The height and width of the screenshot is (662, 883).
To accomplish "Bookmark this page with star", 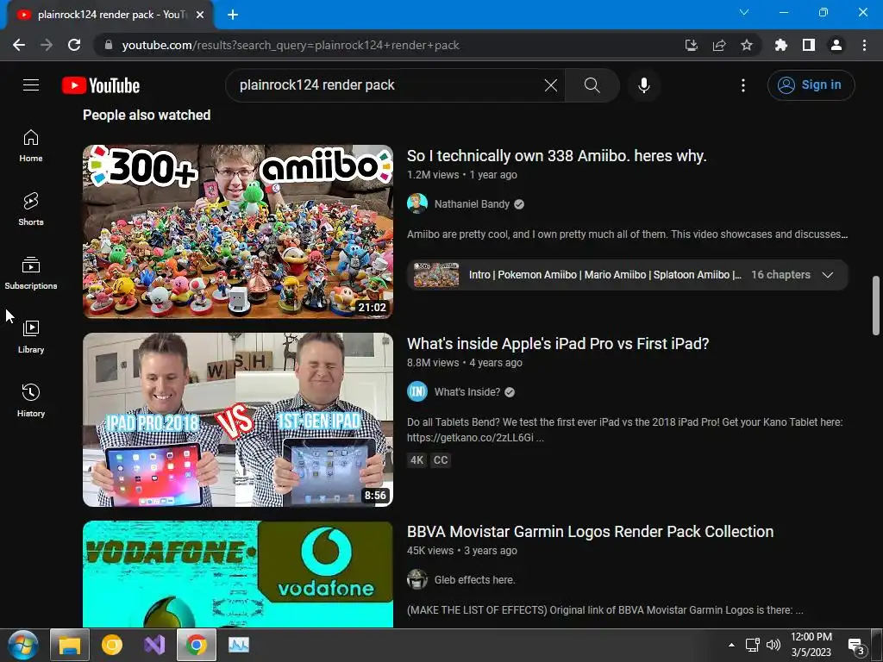I will [747, 45].
